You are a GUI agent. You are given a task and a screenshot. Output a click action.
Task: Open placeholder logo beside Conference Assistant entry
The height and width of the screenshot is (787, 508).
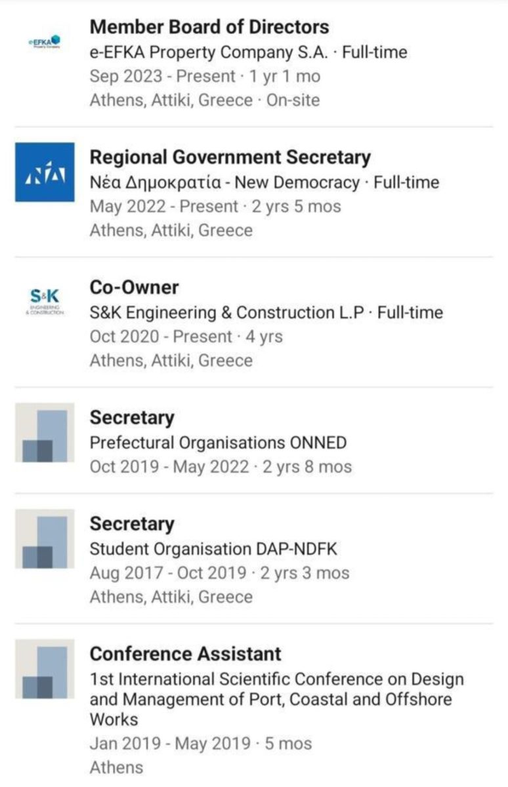point(45,668)
